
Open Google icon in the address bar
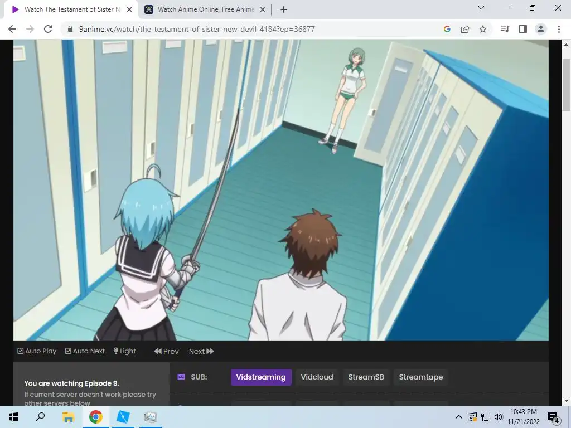(x=447, y=29)
